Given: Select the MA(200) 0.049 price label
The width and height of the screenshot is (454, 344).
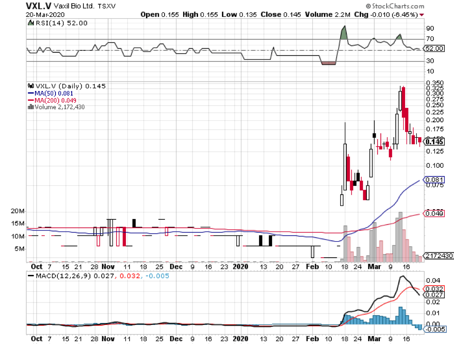Looking at the screenshot, I should 433,213.
